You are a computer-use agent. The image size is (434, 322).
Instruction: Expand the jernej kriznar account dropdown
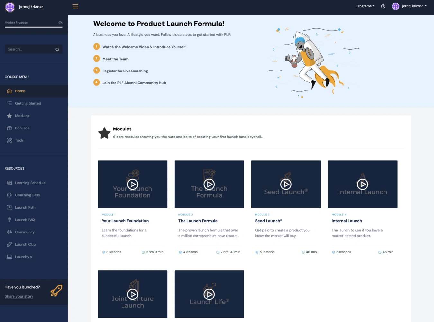click(414, 6)
